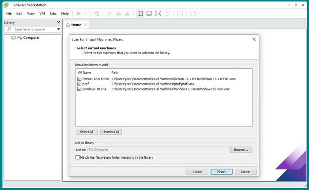Click the stretch guest display icon
This screenshot has height=190, width=309.
pos(192,13)
